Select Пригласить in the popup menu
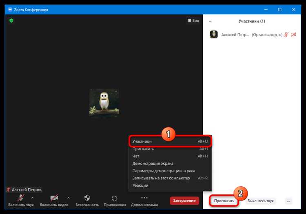This screenshot has height=214, width=306. [x=170, y=149]
